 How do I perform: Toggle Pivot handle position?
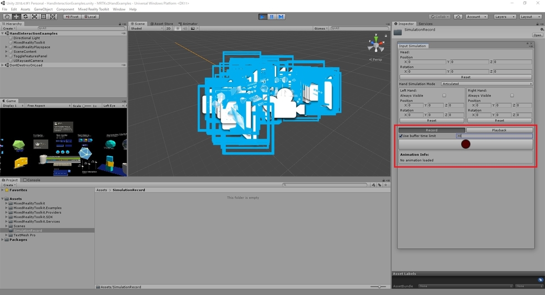72,17
